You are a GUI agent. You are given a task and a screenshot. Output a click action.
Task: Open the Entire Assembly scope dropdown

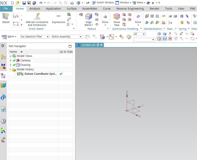point(67,37)
